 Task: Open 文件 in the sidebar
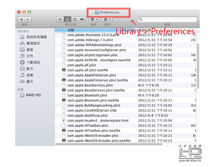27,56
